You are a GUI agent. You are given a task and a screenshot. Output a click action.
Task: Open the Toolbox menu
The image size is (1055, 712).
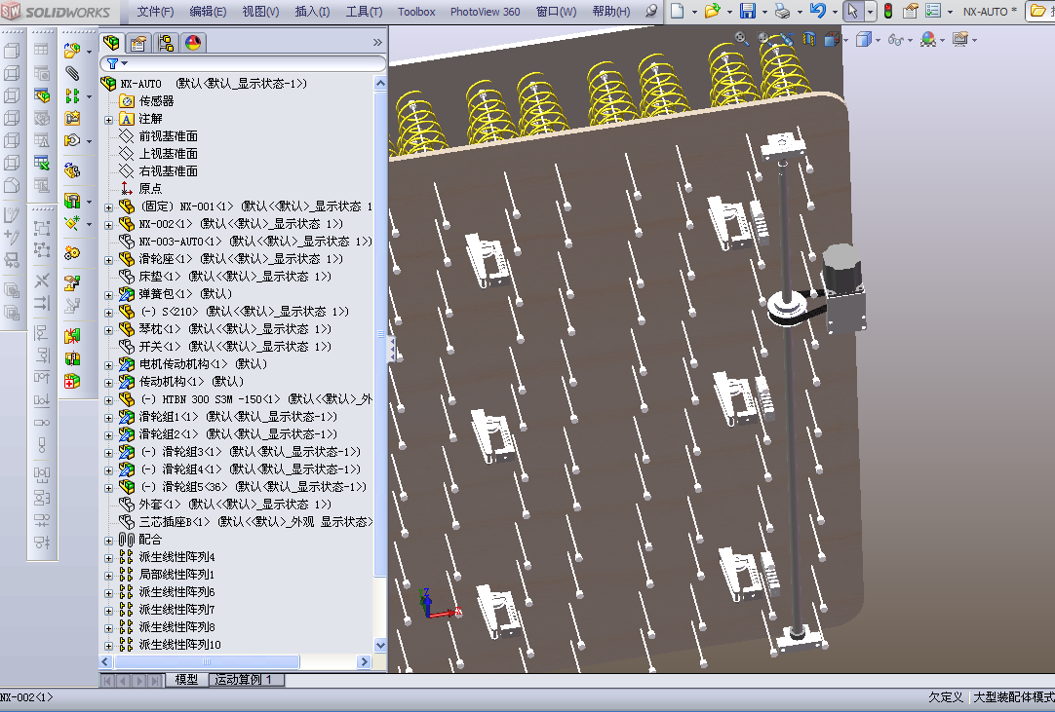tap(416, 12)
